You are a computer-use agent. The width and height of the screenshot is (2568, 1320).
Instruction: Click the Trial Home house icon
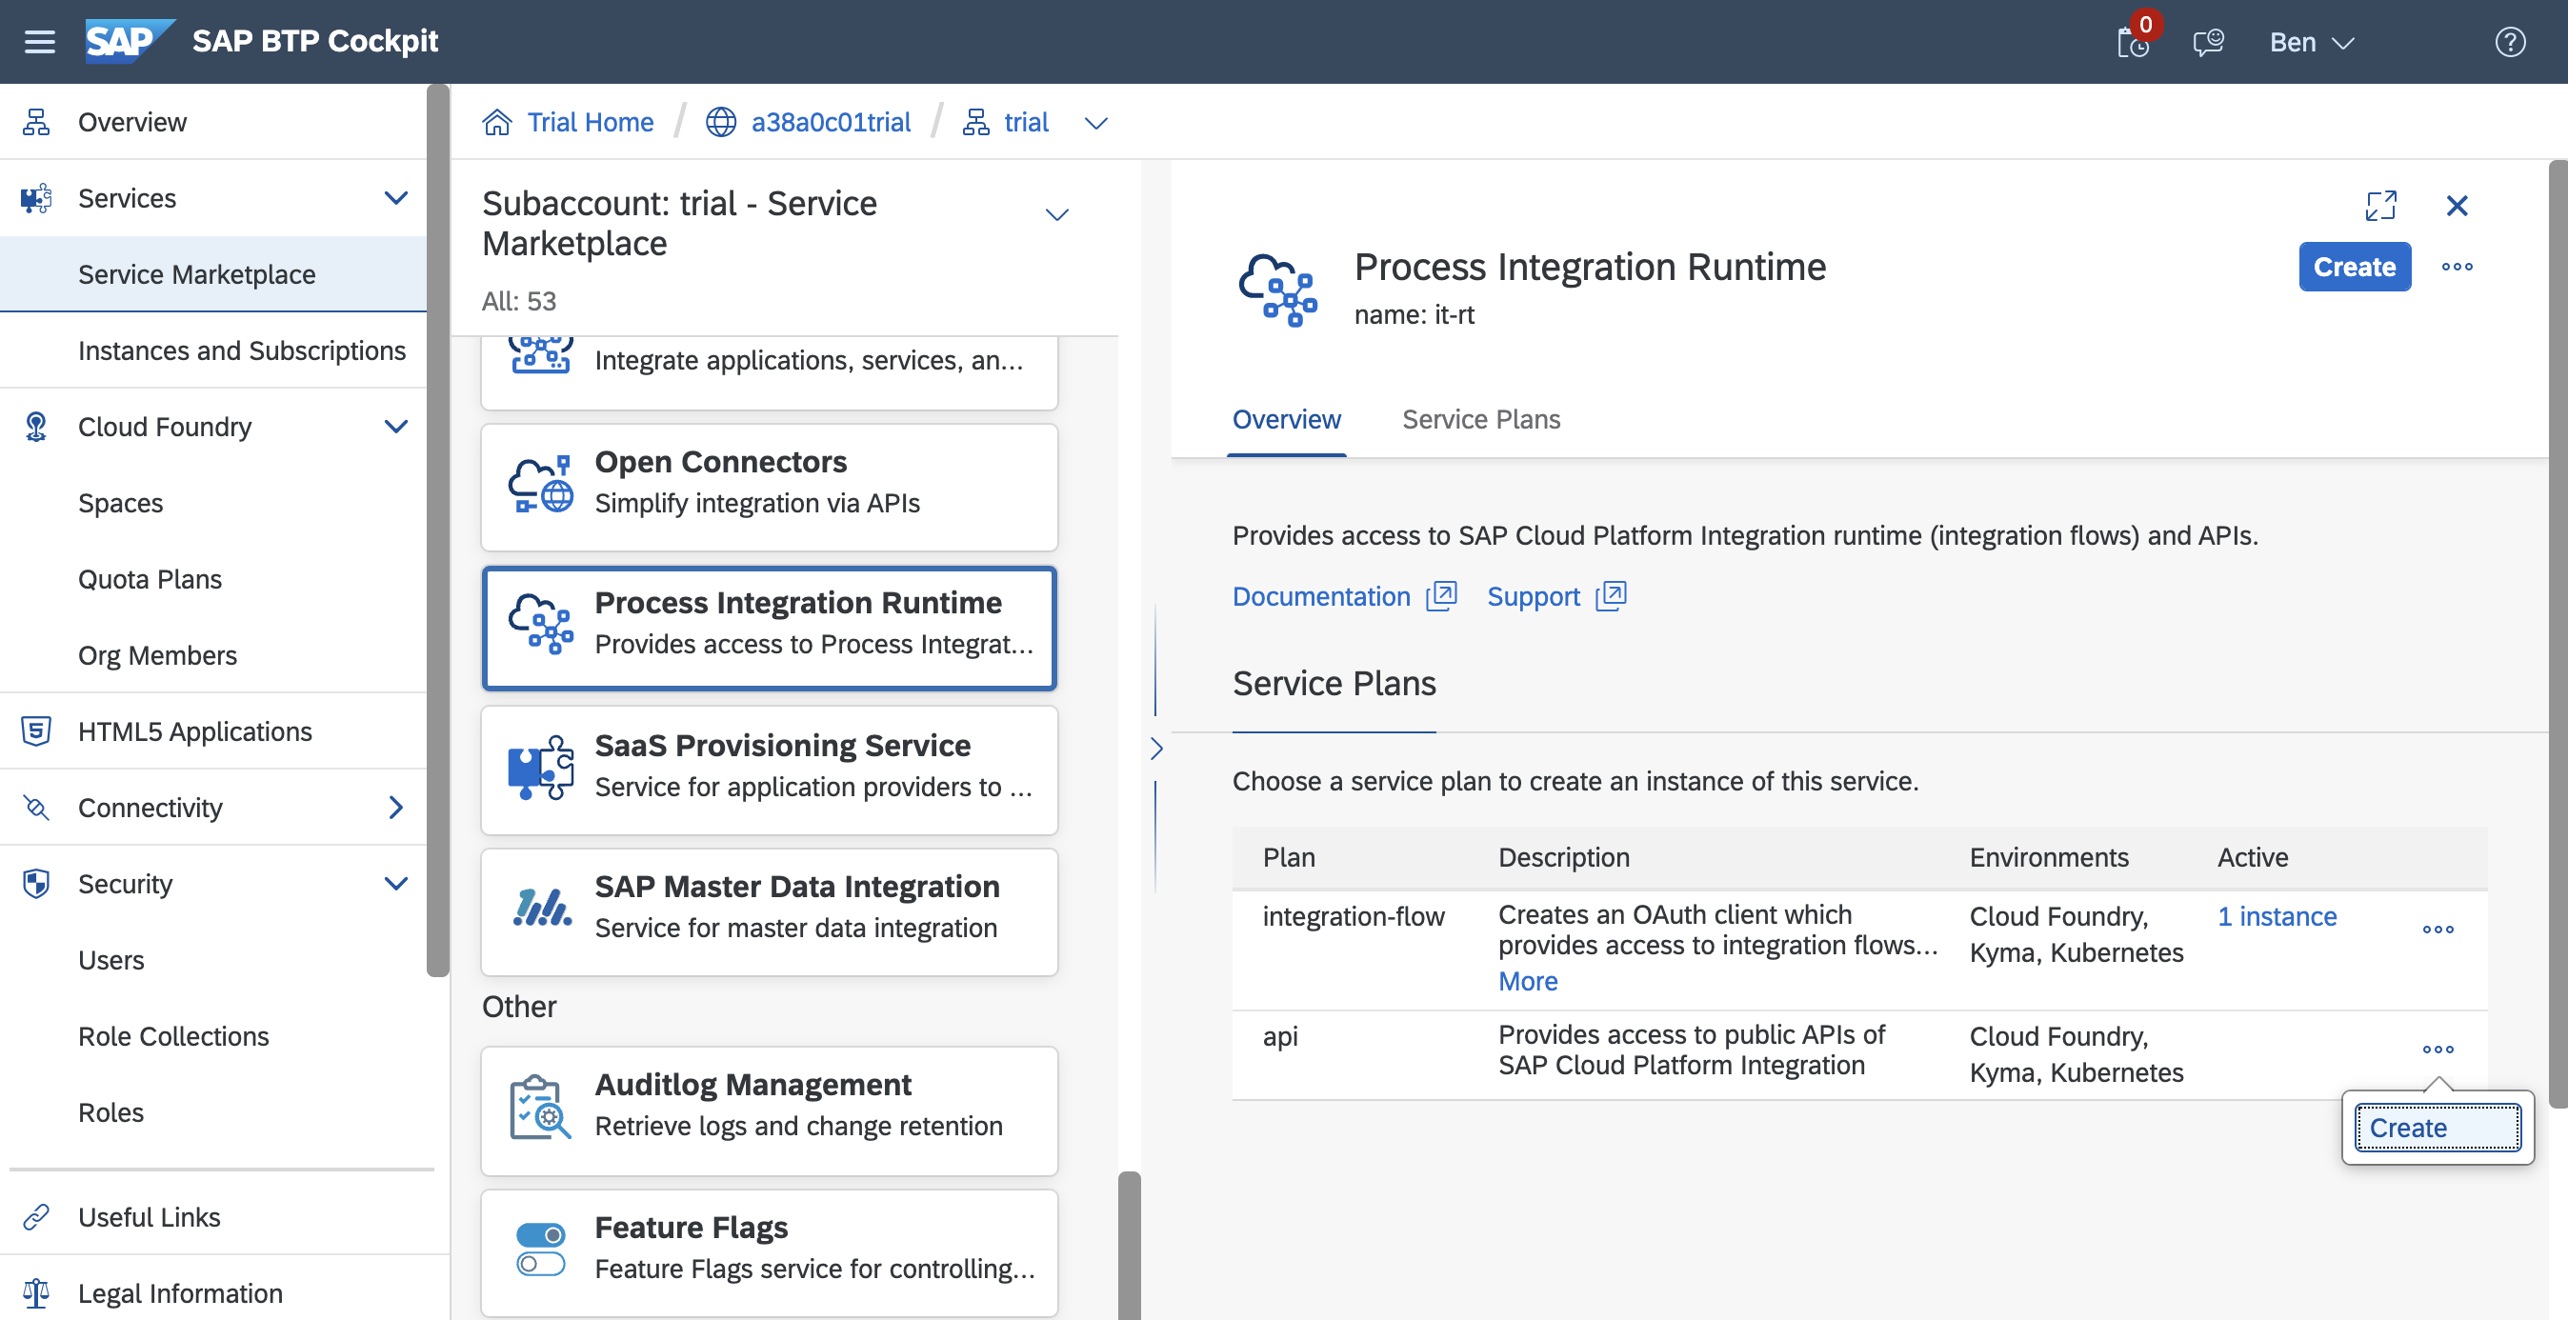496,123
